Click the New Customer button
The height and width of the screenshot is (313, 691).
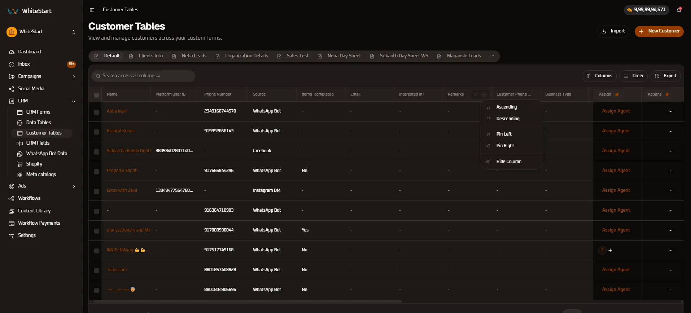coord(659,31)
